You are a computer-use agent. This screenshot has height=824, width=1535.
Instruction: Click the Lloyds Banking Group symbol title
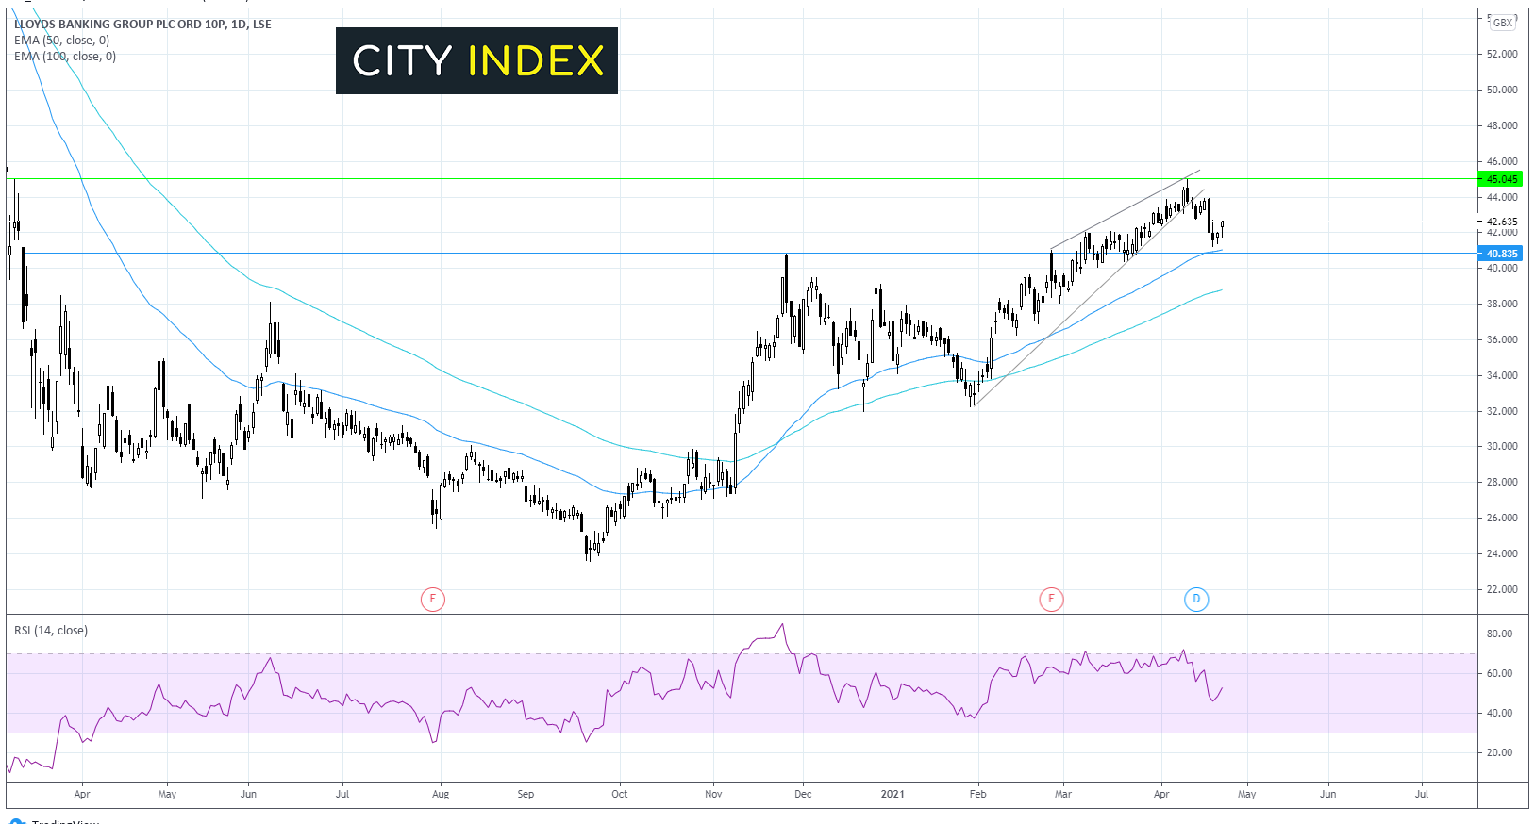(x=142, y=25)
